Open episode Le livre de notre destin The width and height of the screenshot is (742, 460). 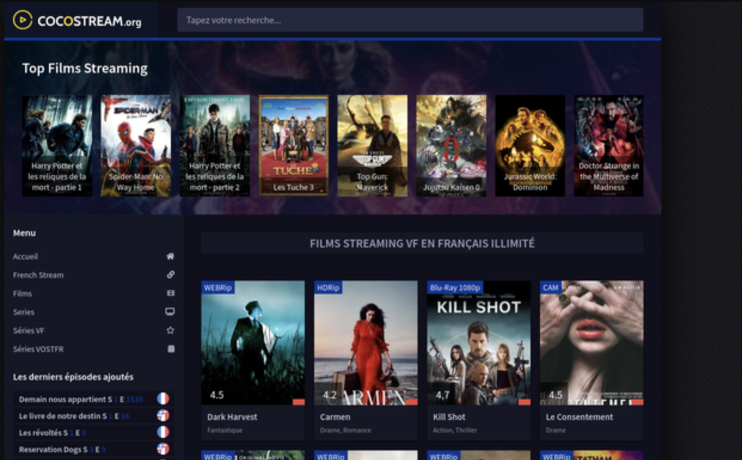(74, 416)
